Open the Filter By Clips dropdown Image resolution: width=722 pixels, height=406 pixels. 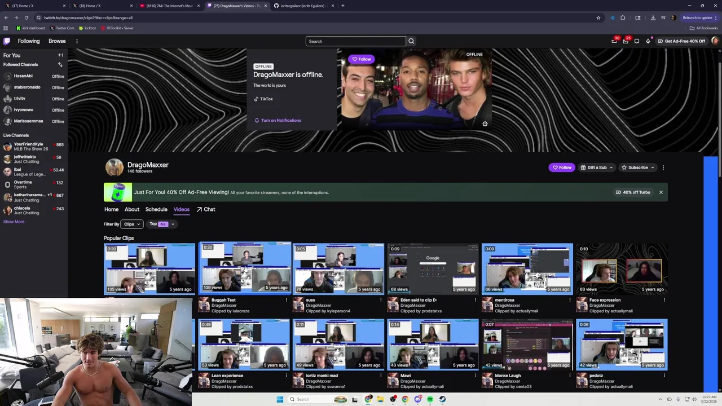(x=131, y=224)
